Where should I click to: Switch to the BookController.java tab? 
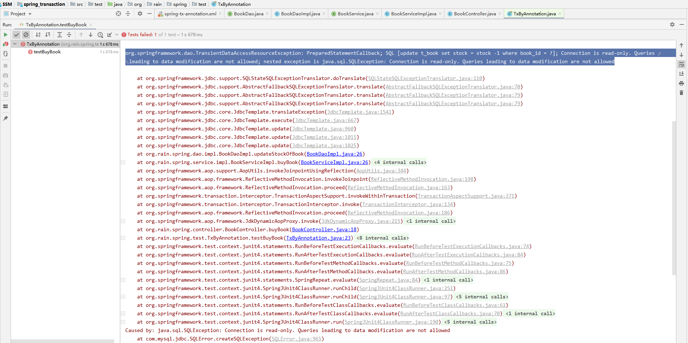coord(475,14)
